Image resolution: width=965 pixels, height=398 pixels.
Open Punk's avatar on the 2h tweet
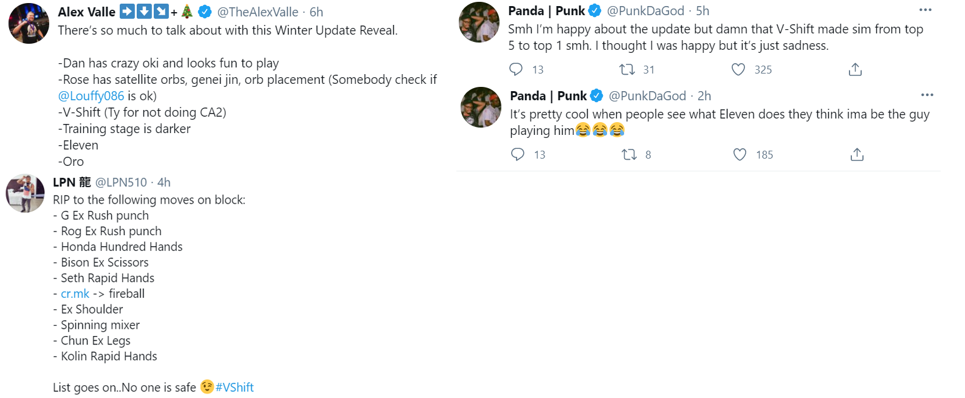pyautogui.click(x=481, y=107)
